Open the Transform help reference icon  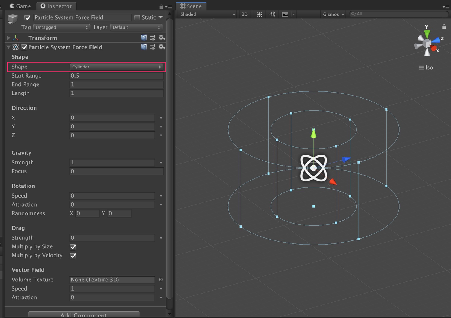point(144,38)
